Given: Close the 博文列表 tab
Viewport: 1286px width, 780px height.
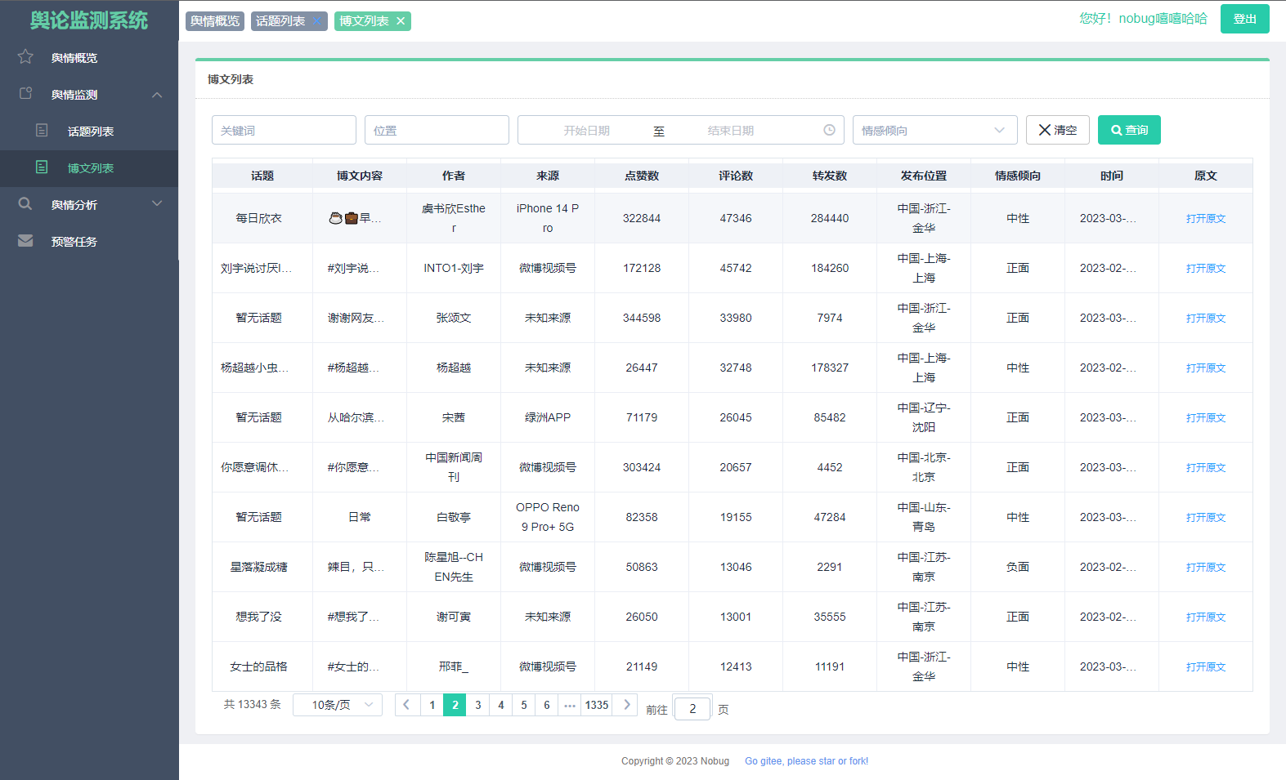Looking at the screenshot, I should pyautogui.click(x=401, y=21).
